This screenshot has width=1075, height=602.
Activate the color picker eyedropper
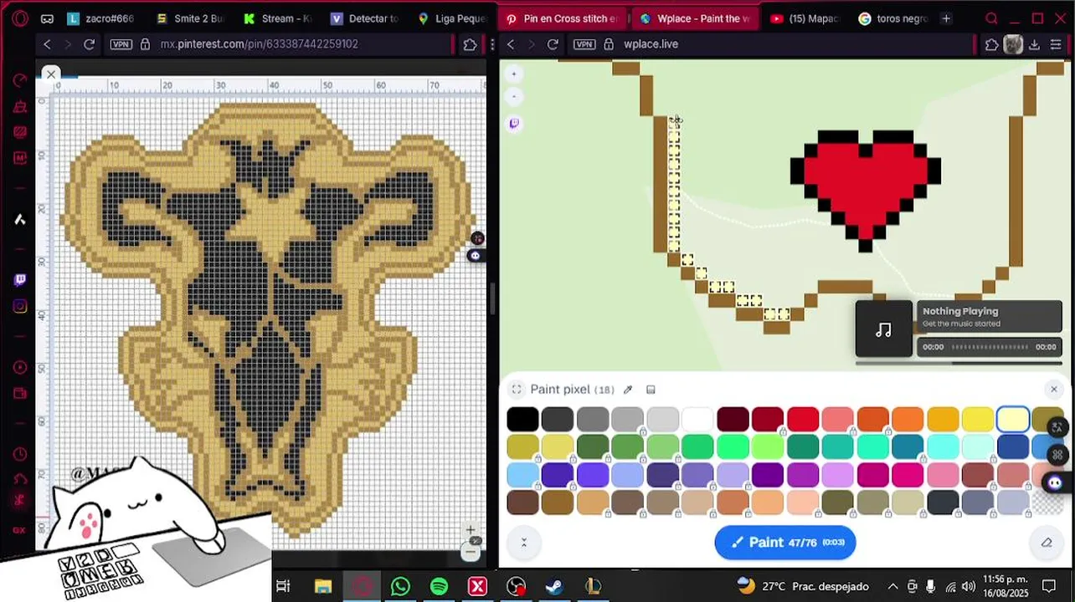[628, 389]
